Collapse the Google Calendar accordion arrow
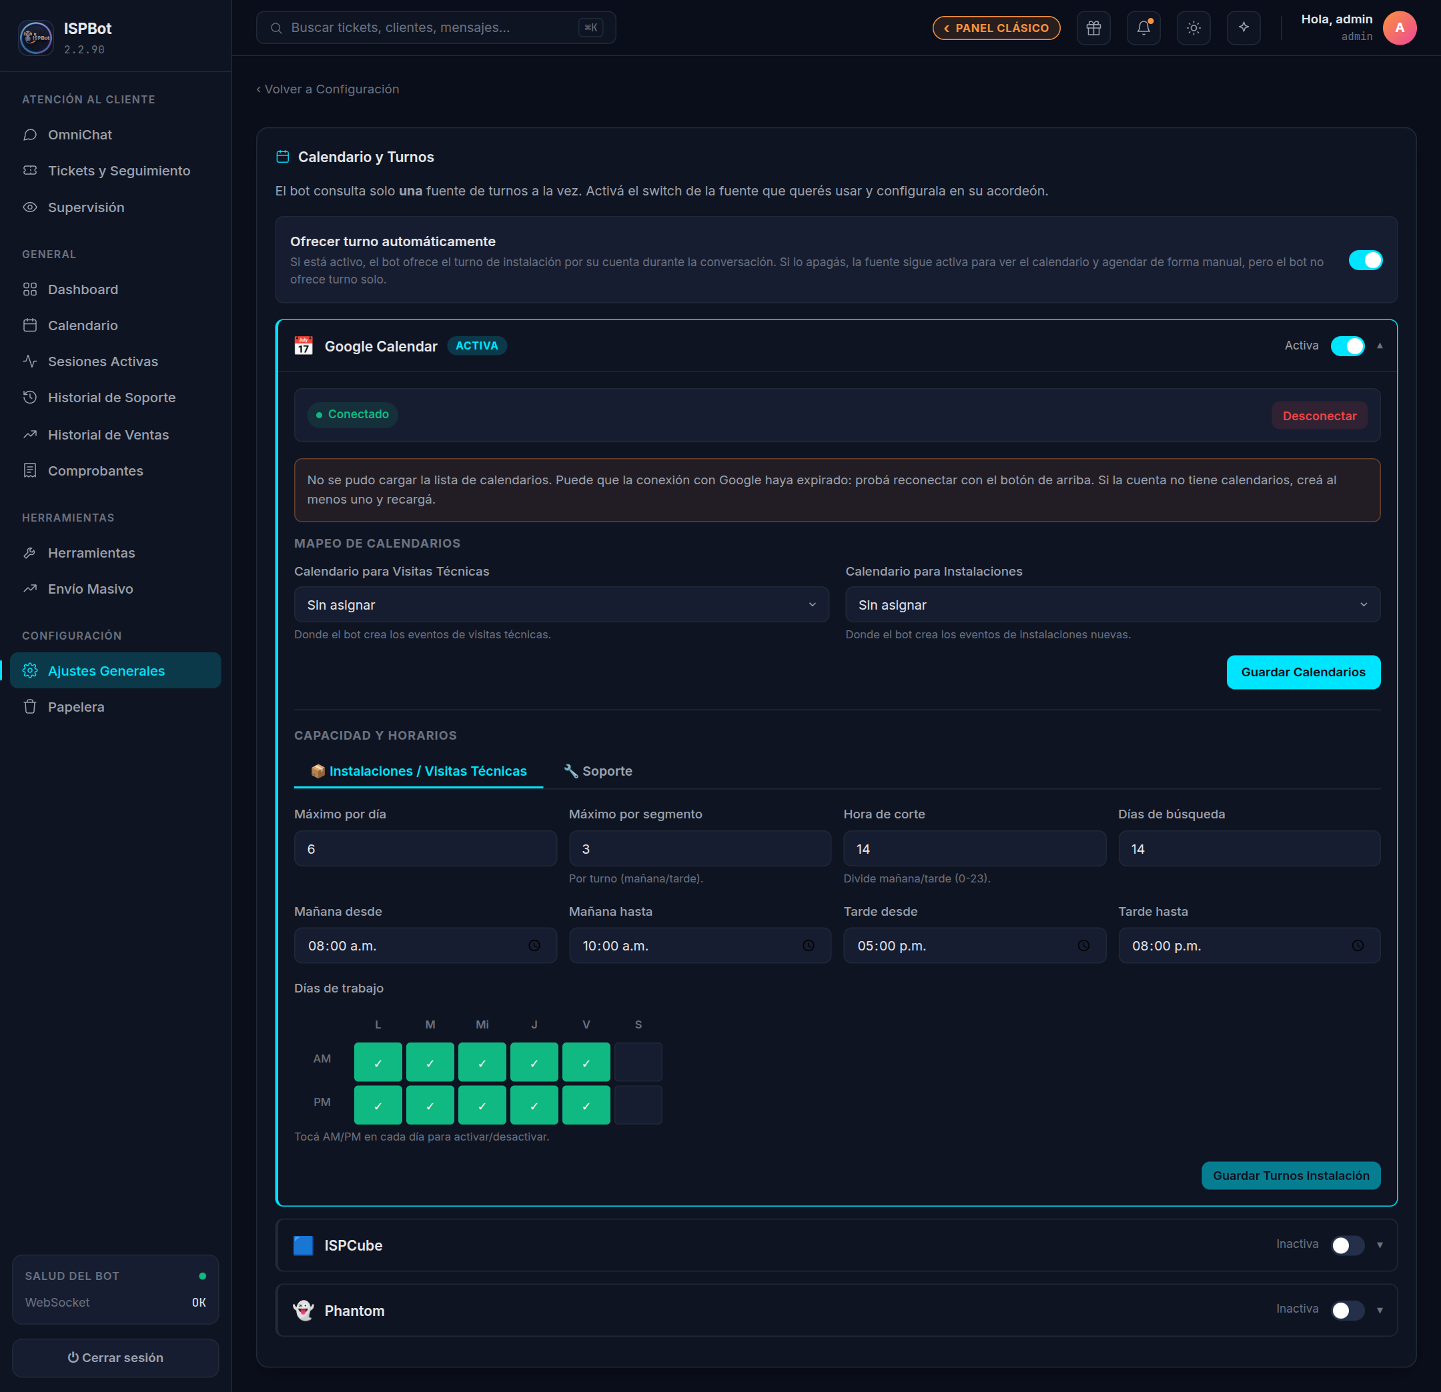This screenshot has height=1392, width=1441. (1380, 346)
